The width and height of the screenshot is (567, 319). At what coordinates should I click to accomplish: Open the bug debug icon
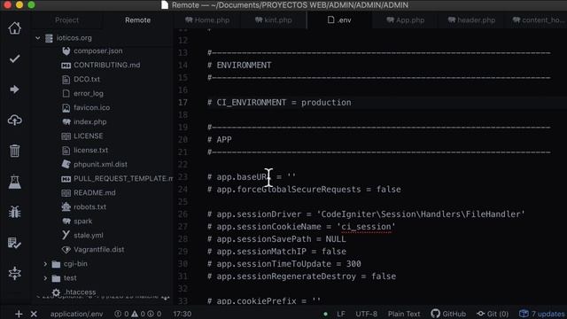coord(14,212)
